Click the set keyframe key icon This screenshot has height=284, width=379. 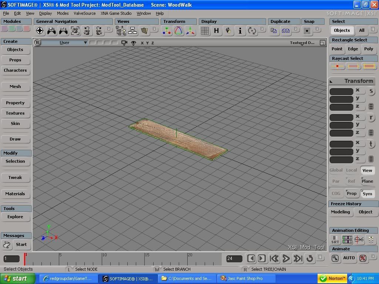(x=335, y=258)
